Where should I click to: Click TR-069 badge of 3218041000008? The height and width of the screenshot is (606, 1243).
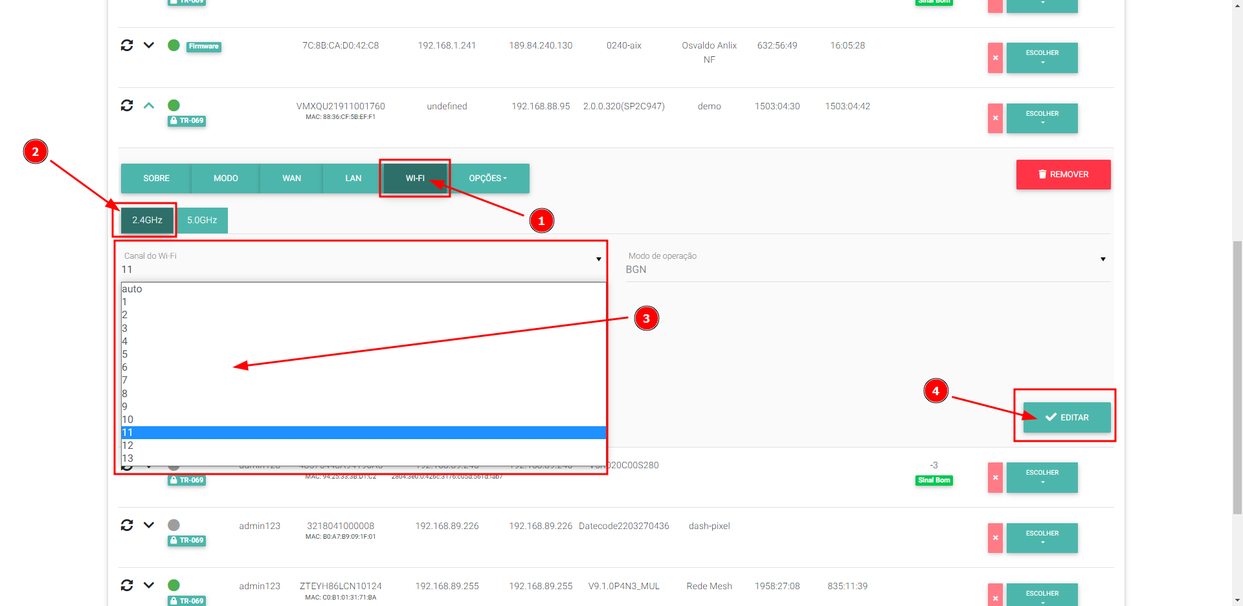[186, 541]
